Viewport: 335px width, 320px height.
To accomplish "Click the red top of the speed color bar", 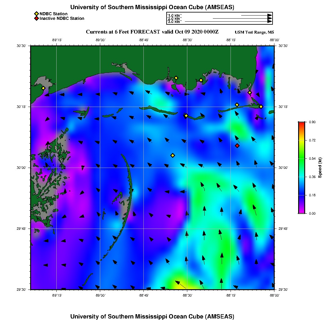I will [x=301, y=123].
